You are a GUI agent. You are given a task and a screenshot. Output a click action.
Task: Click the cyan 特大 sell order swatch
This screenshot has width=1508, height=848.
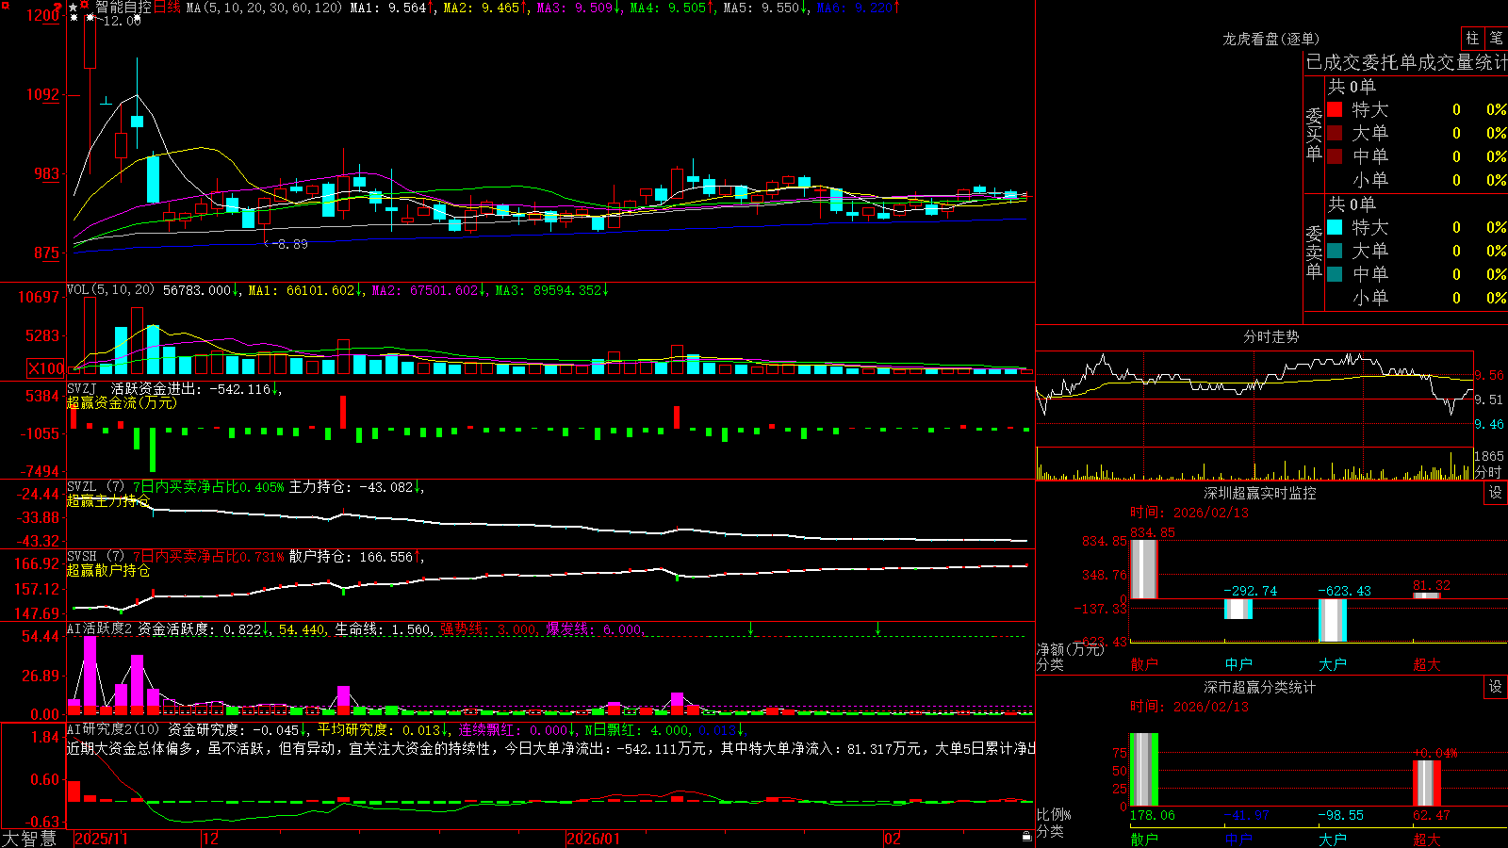[x=1335, y=227]
